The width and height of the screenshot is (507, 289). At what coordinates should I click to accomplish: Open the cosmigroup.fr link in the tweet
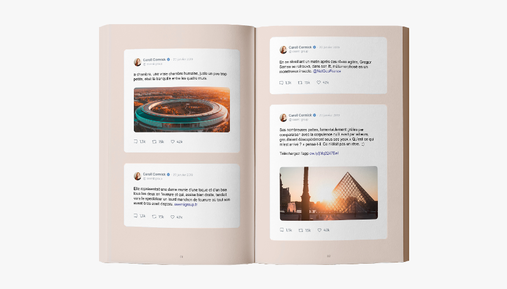coord(186,204)
